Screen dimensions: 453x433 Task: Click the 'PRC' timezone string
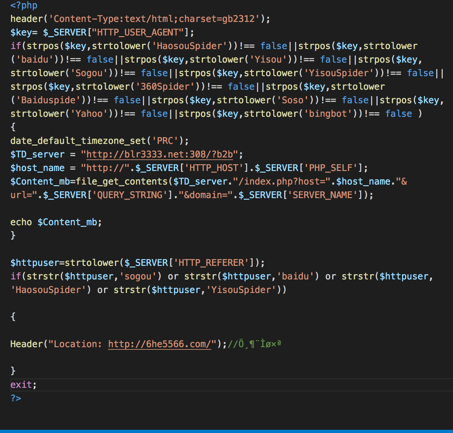[x=165, y=141]
